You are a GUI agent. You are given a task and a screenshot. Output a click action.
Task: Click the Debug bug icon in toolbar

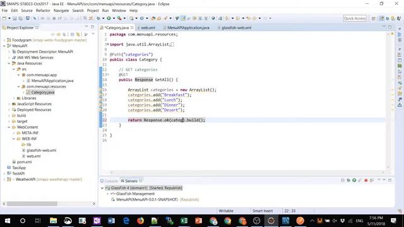[98, 18]
